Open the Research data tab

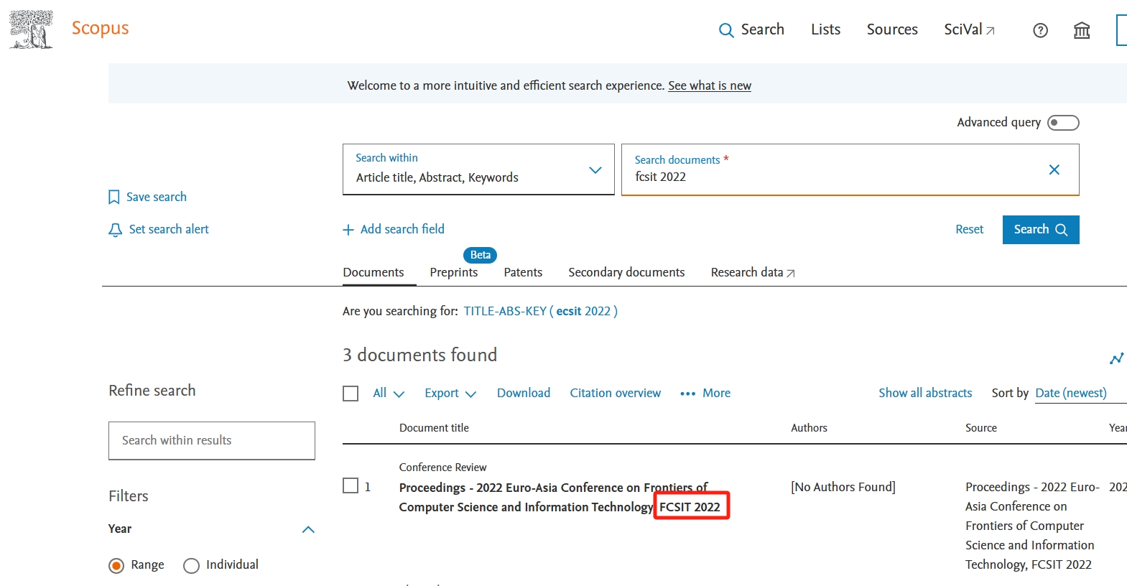(753, 272)
